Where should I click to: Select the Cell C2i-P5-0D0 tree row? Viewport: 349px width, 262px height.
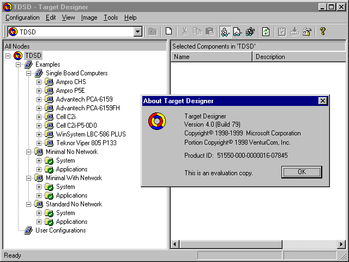tap(76, 126)
